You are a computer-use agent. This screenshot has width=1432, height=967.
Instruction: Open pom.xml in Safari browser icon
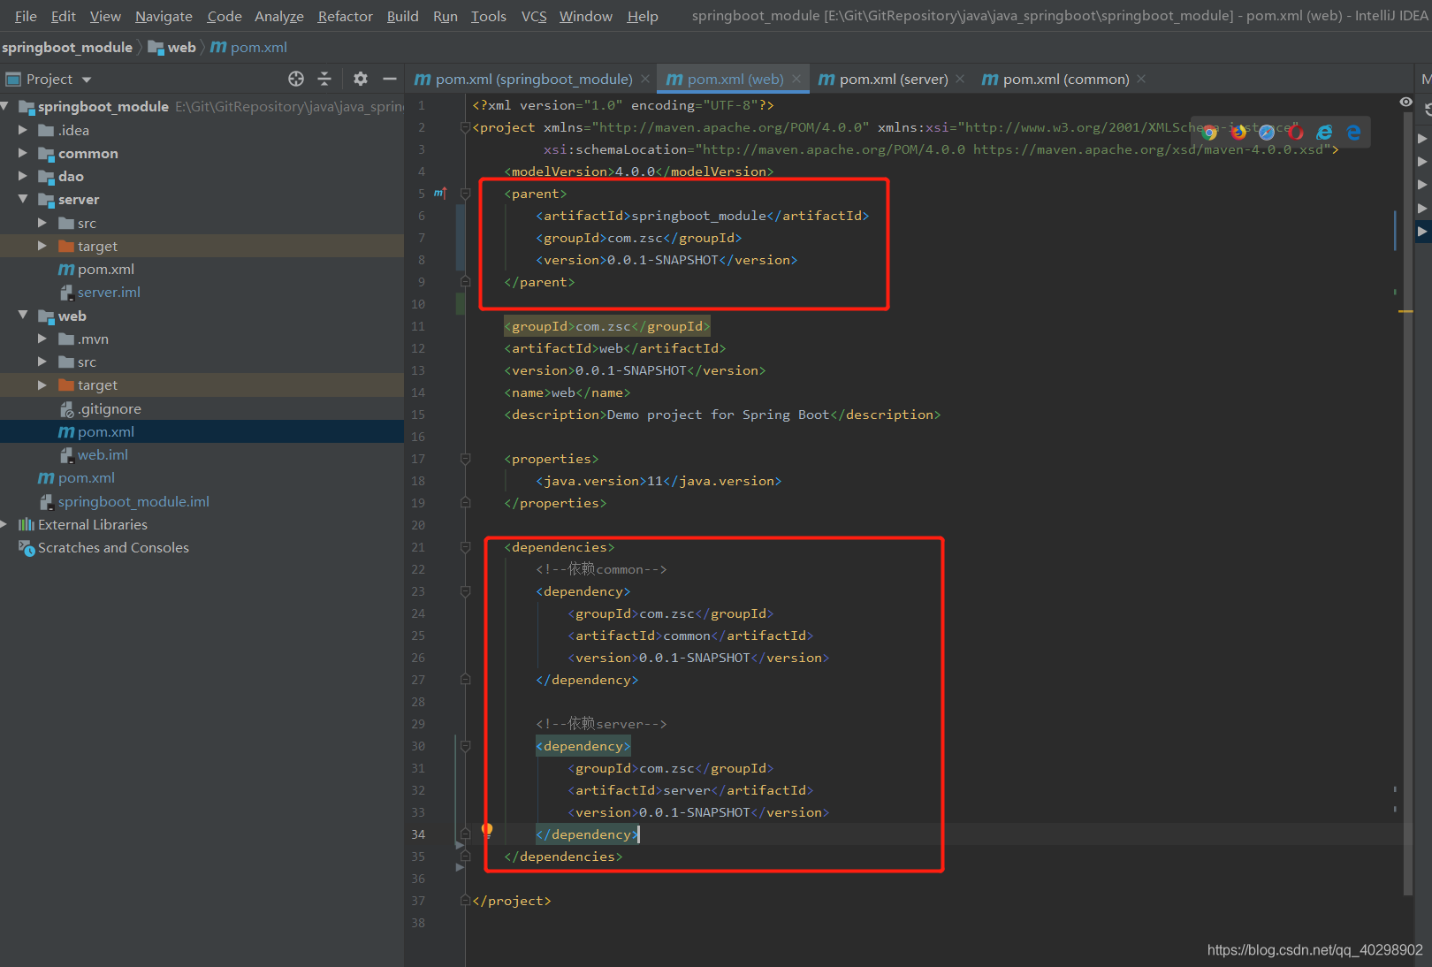tap(1267, 133)
